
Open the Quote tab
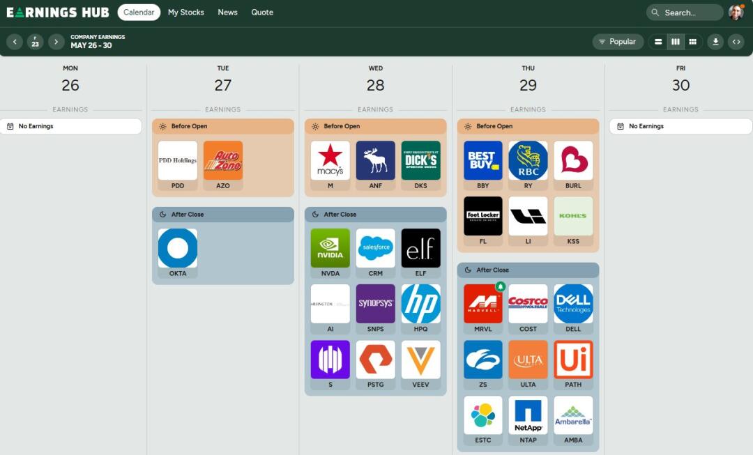tap(262, 12)
